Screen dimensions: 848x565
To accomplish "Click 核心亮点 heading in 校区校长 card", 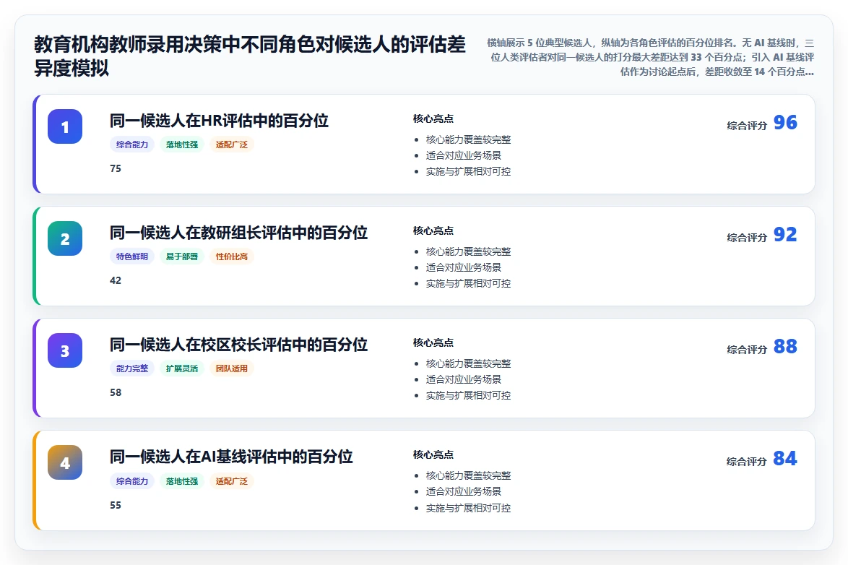I will coord(433,342).
